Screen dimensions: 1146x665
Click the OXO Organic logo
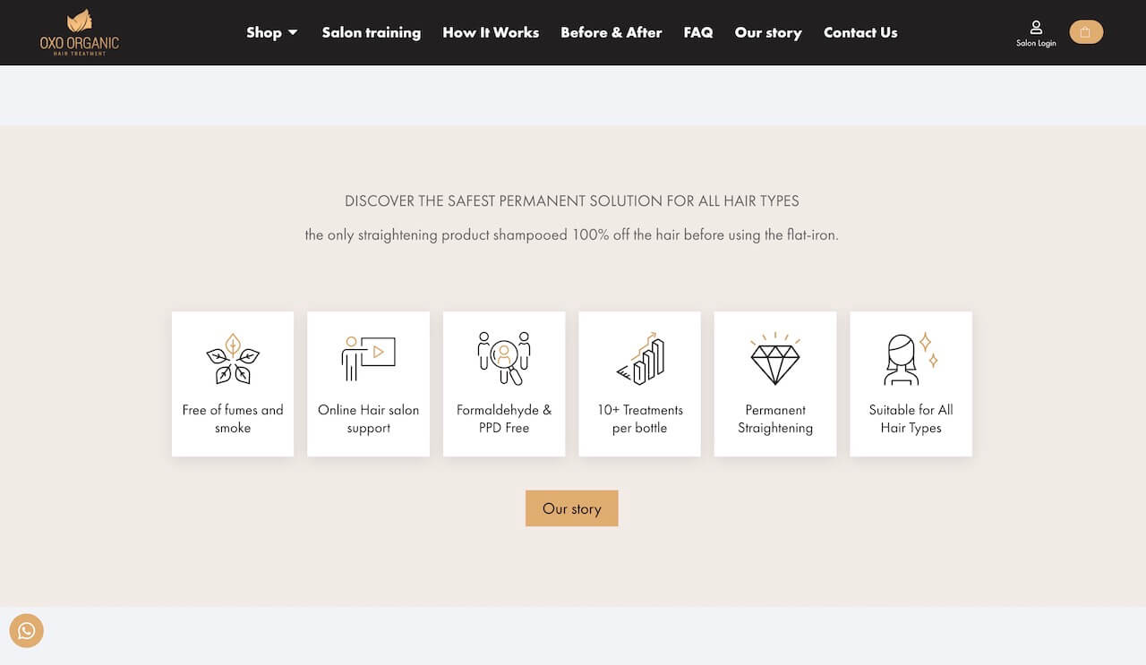click(79, 32)
